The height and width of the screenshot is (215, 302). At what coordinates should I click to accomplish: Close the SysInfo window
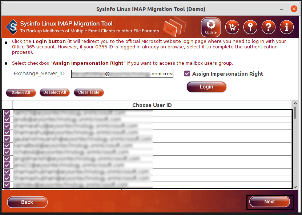click(x=294, y=9)
